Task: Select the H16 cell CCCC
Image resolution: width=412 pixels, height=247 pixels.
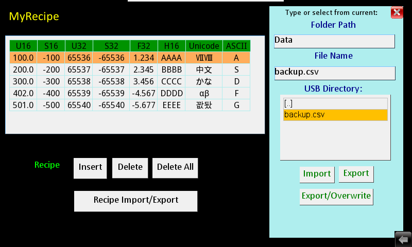Action: coord(171,81)
